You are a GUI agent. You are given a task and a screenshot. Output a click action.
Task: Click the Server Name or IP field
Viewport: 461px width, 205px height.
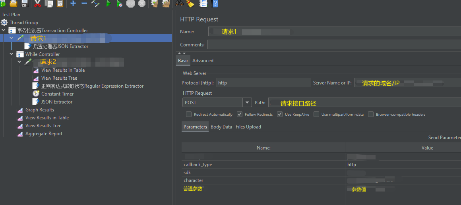(408, 83)
